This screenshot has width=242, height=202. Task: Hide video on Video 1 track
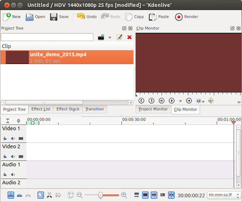[x=21, y=138]
